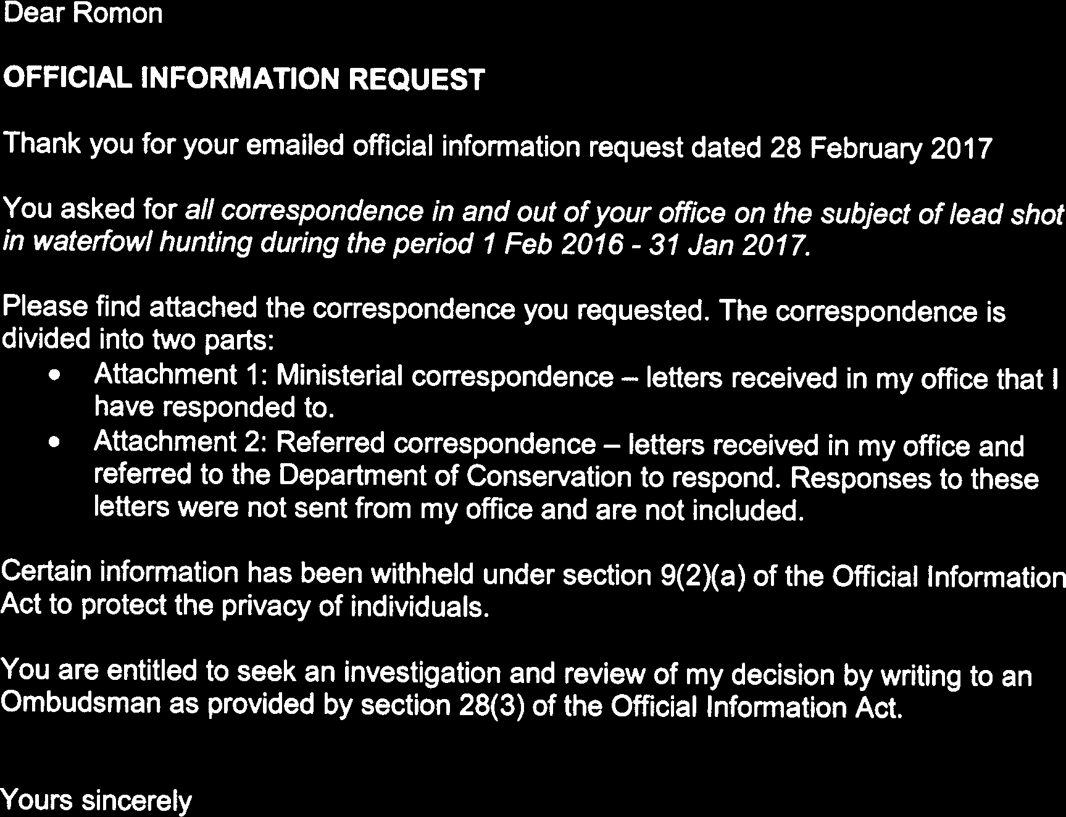Viewport: 1066px width, 817px height.
Task: Click the "Attachment 1: Ministerial correspondence" text
Action: [354, 376]
